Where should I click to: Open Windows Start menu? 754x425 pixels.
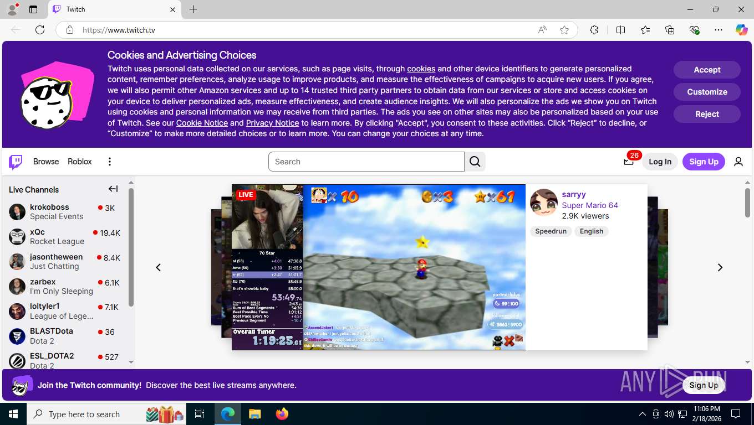[13, 414]
